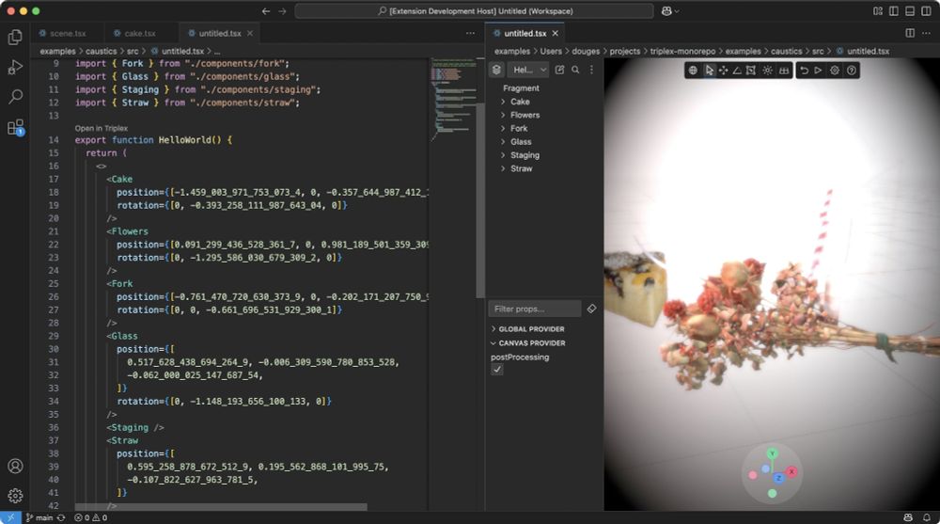Toggle the bottom panel visibility
940x524 pixels.
pyautogui.click(x=910, y=10)
